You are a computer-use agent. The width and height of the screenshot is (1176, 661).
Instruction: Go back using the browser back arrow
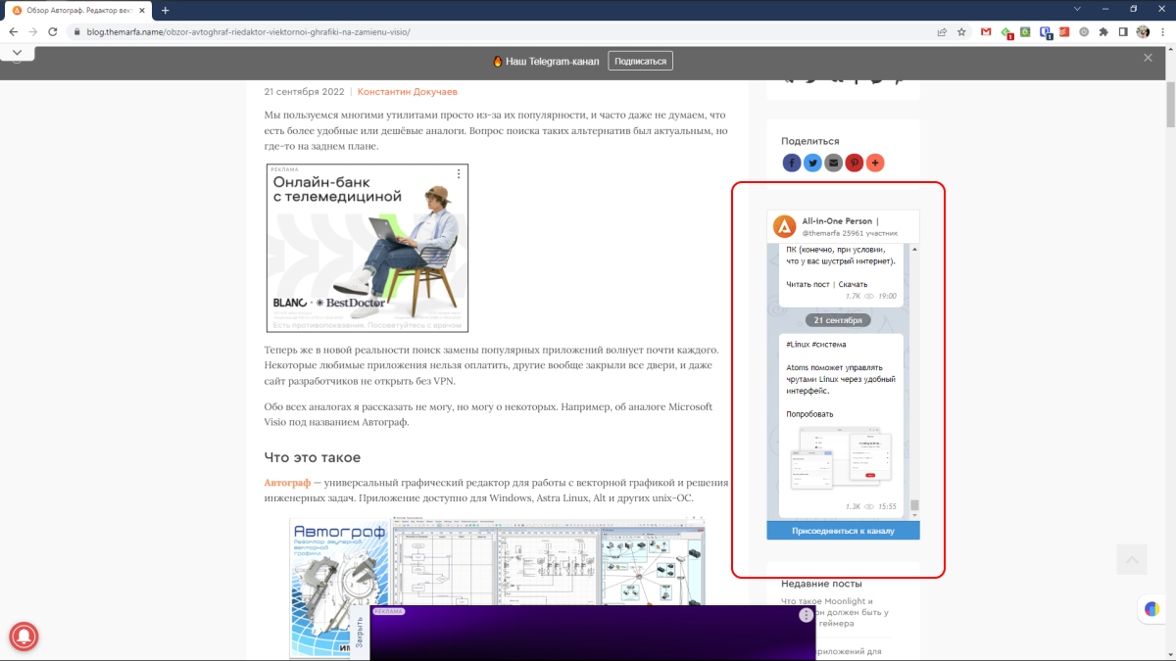[13, 31]
